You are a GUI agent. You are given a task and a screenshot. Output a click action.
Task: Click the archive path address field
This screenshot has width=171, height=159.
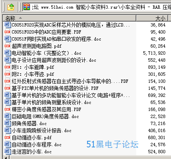97,7
